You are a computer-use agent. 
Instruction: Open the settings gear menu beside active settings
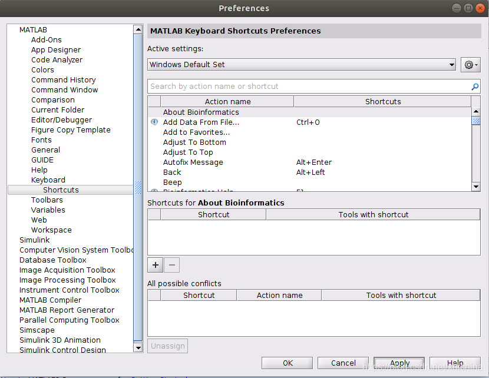coord(471,65)
